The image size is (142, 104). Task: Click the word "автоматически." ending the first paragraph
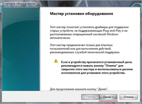tap(60, 38)
